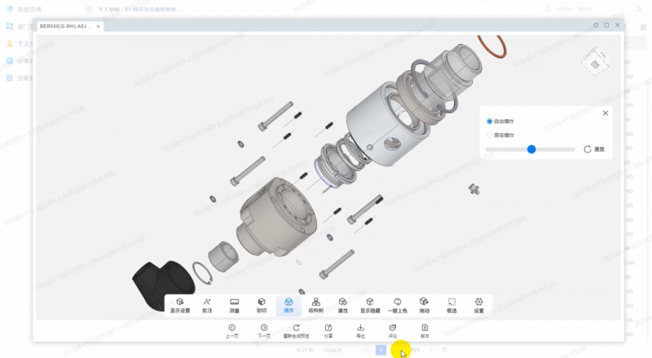The width and height of the screenshot is (652, 358).
Task: Close the explode options panel
Action: [605, 113]
